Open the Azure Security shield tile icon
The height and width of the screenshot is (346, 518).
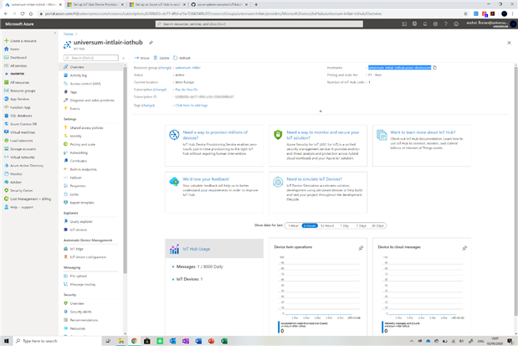coord(279,135)
